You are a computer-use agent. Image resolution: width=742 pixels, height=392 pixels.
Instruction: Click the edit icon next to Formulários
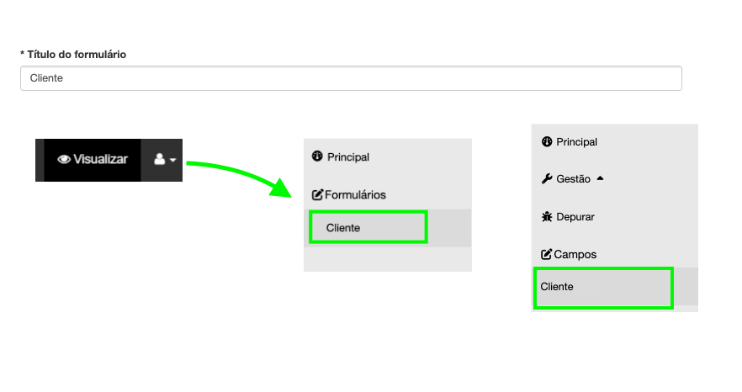[x=317, y=194]
